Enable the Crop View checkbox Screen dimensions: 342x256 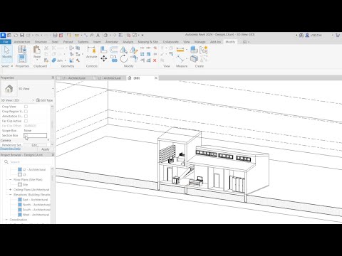pos(26,107)
